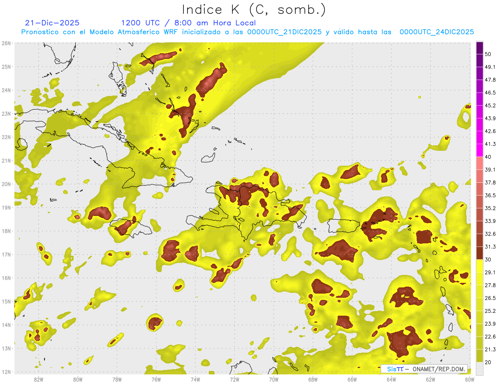499x385 pixels.
Task: Click the colorbar value 39.1
Action: pyautogui.click(x=490, y=169)
